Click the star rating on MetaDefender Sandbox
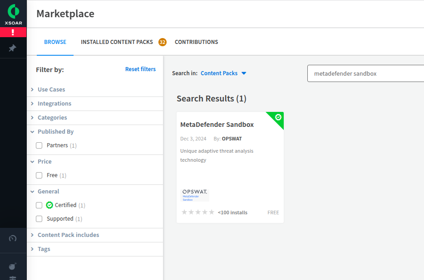 click(198, 212)
